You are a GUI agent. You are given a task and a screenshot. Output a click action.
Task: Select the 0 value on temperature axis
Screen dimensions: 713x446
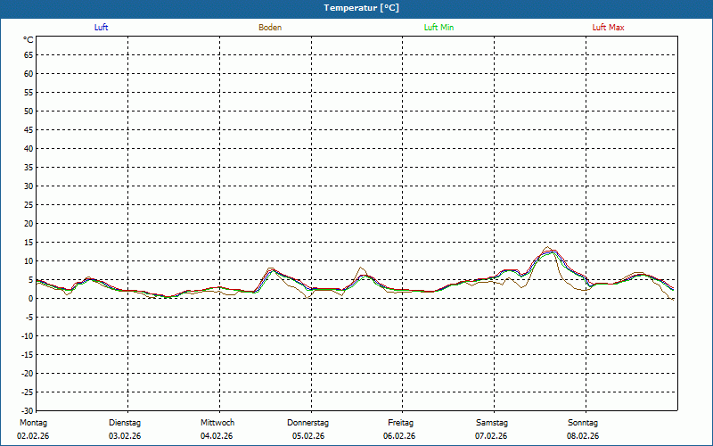click(x=31, y=299)
